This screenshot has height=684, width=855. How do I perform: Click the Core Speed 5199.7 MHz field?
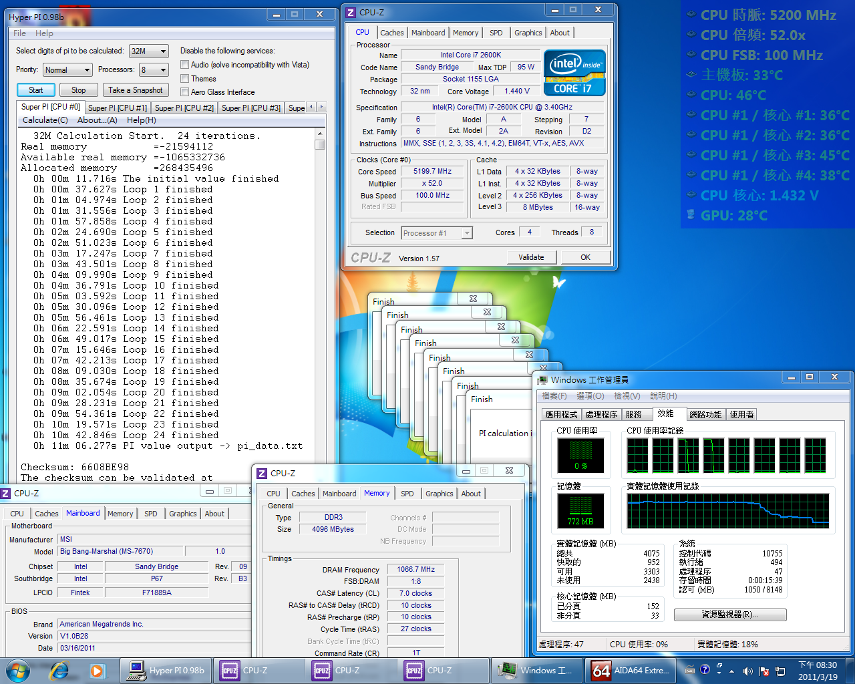tap(432, 171)
